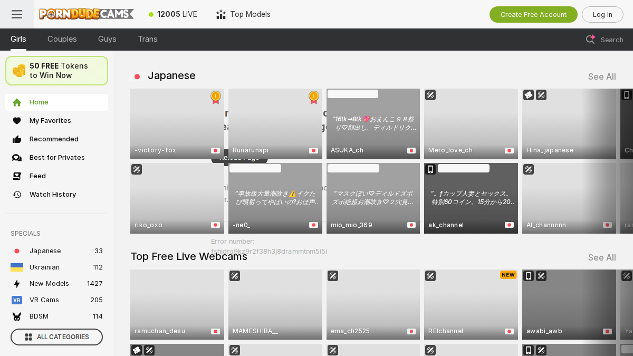Screen dimensions: 633x356
Task: Open My Favorites in sidebar
Action: [x=56, y=121]
